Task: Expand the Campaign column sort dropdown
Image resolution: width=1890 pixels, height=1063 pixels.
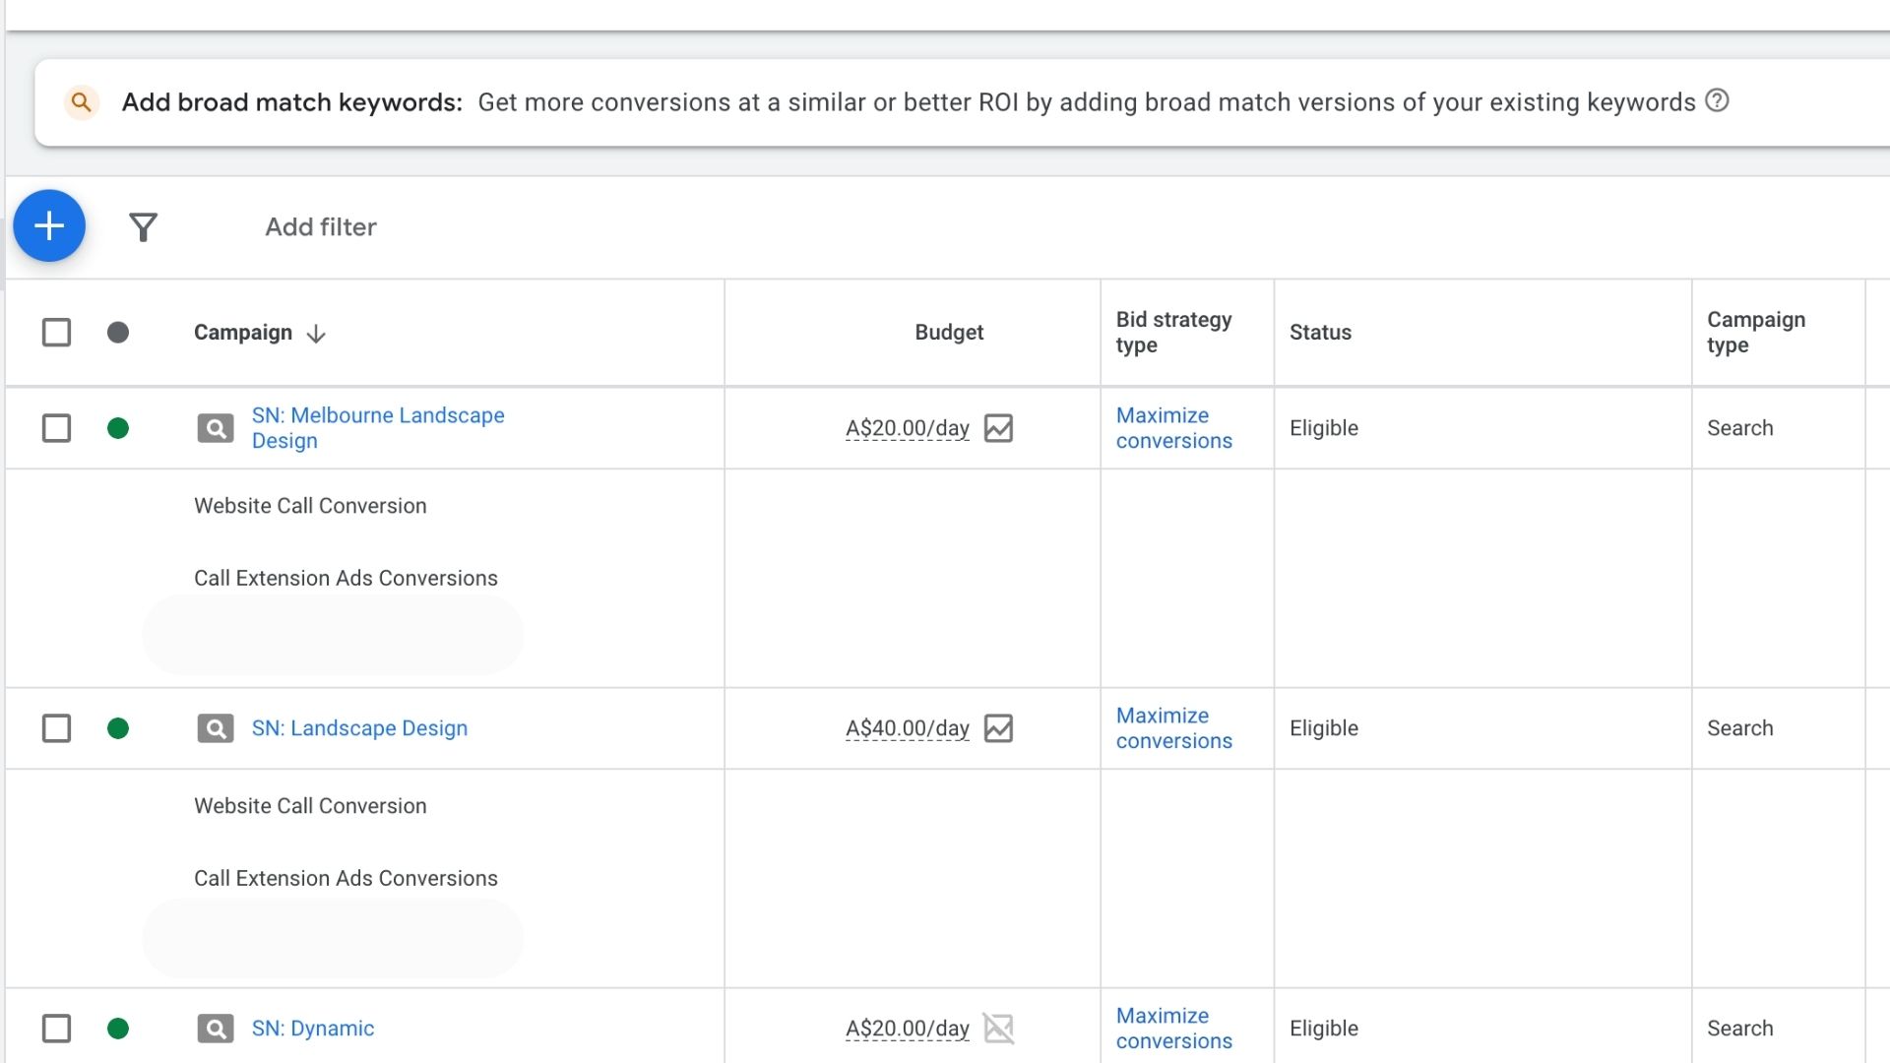Action: tap(315, 334)
